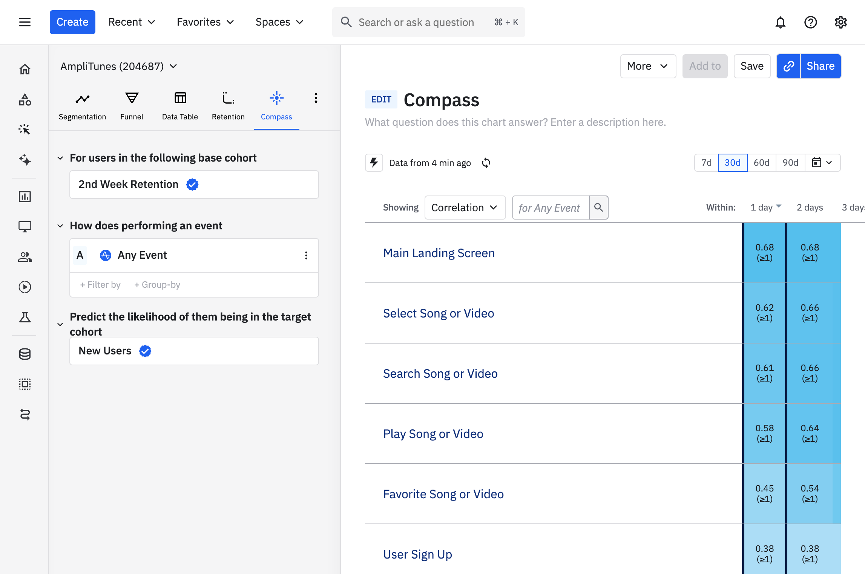Viewport: 865px width, 574px height.
Task: Click the 0.45 correlation cell for Favorite Song
Action: (764, 493)
